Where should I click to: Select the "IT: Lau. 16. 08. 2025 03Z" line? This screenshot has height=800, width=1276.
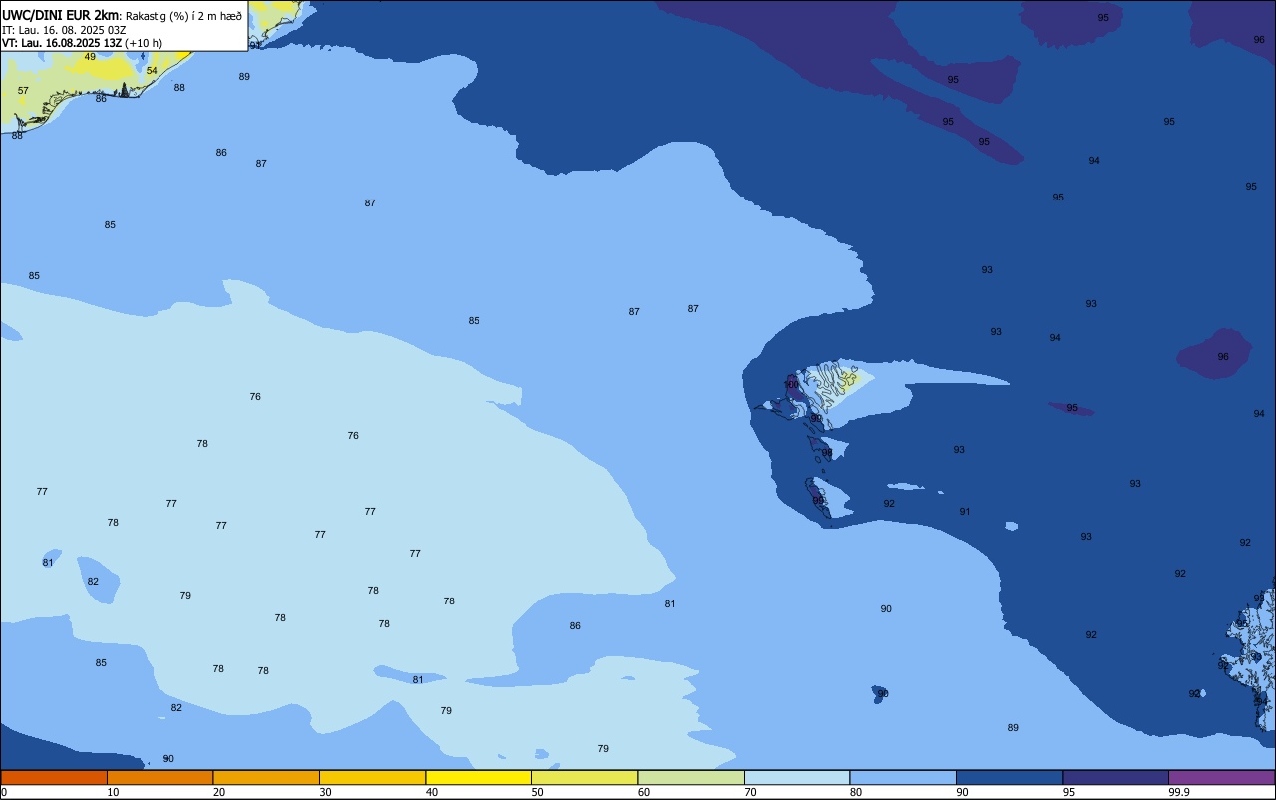click(x=64, y=30)
